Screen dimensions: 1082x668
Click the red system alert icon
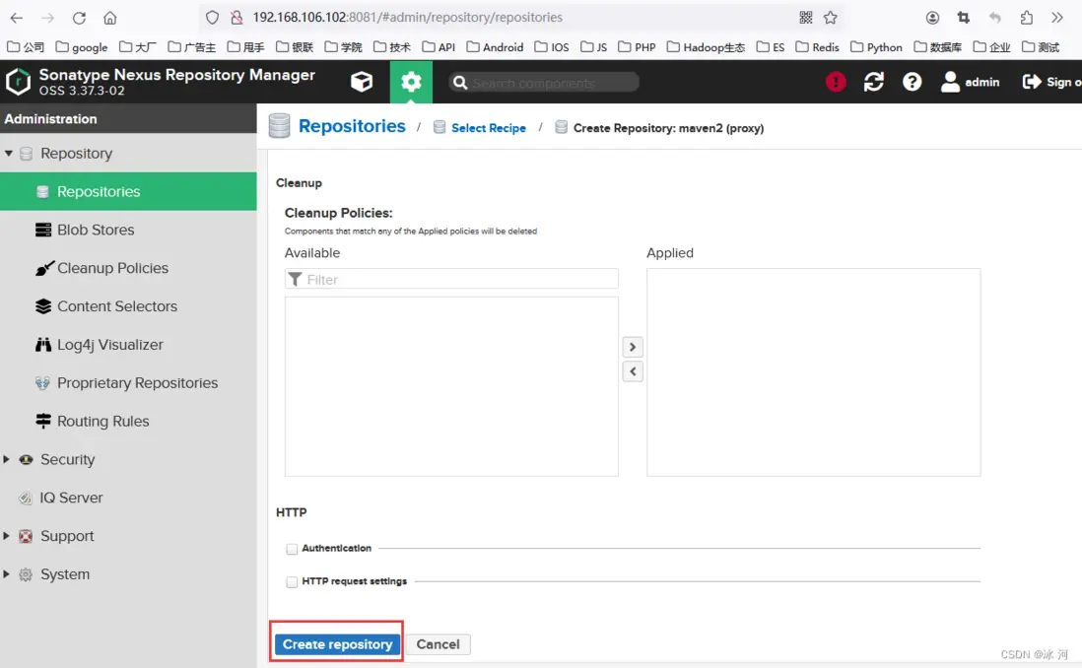[836, 82]
